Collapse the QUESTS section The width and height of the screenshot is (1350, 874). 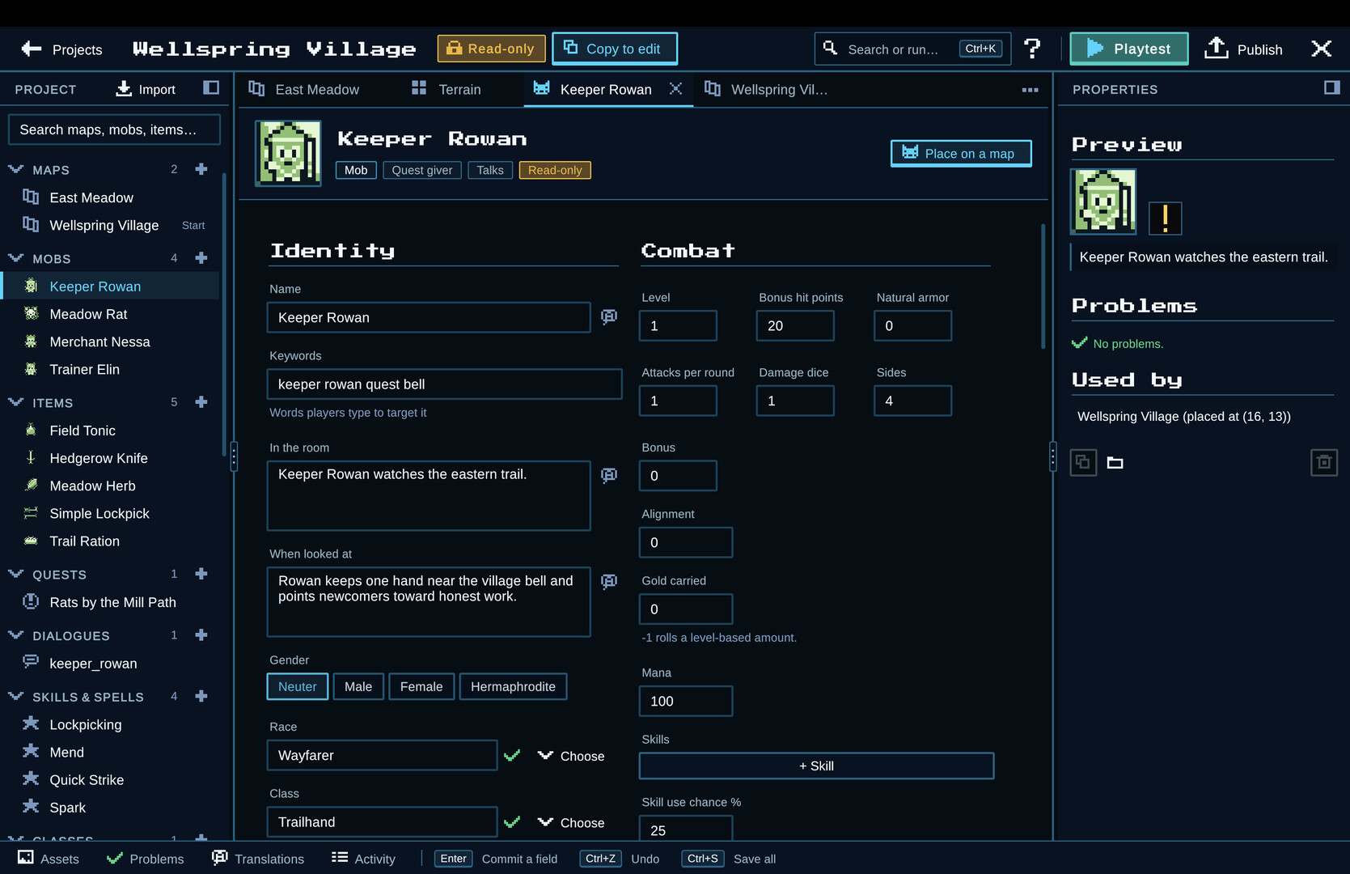15,574
